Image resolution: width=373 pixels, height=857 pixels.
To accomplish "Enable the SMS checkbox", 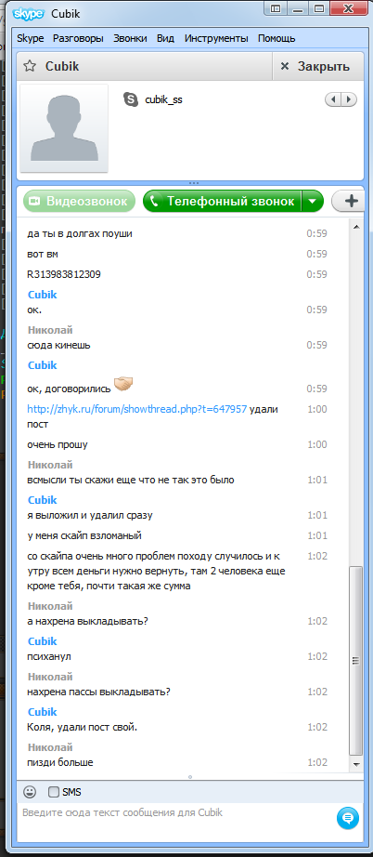I will (54, 791).
